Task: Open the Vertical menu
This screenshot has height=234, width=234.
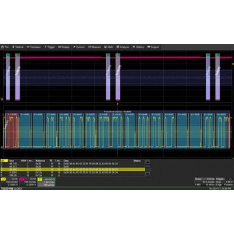Action: tap(18, 47)
